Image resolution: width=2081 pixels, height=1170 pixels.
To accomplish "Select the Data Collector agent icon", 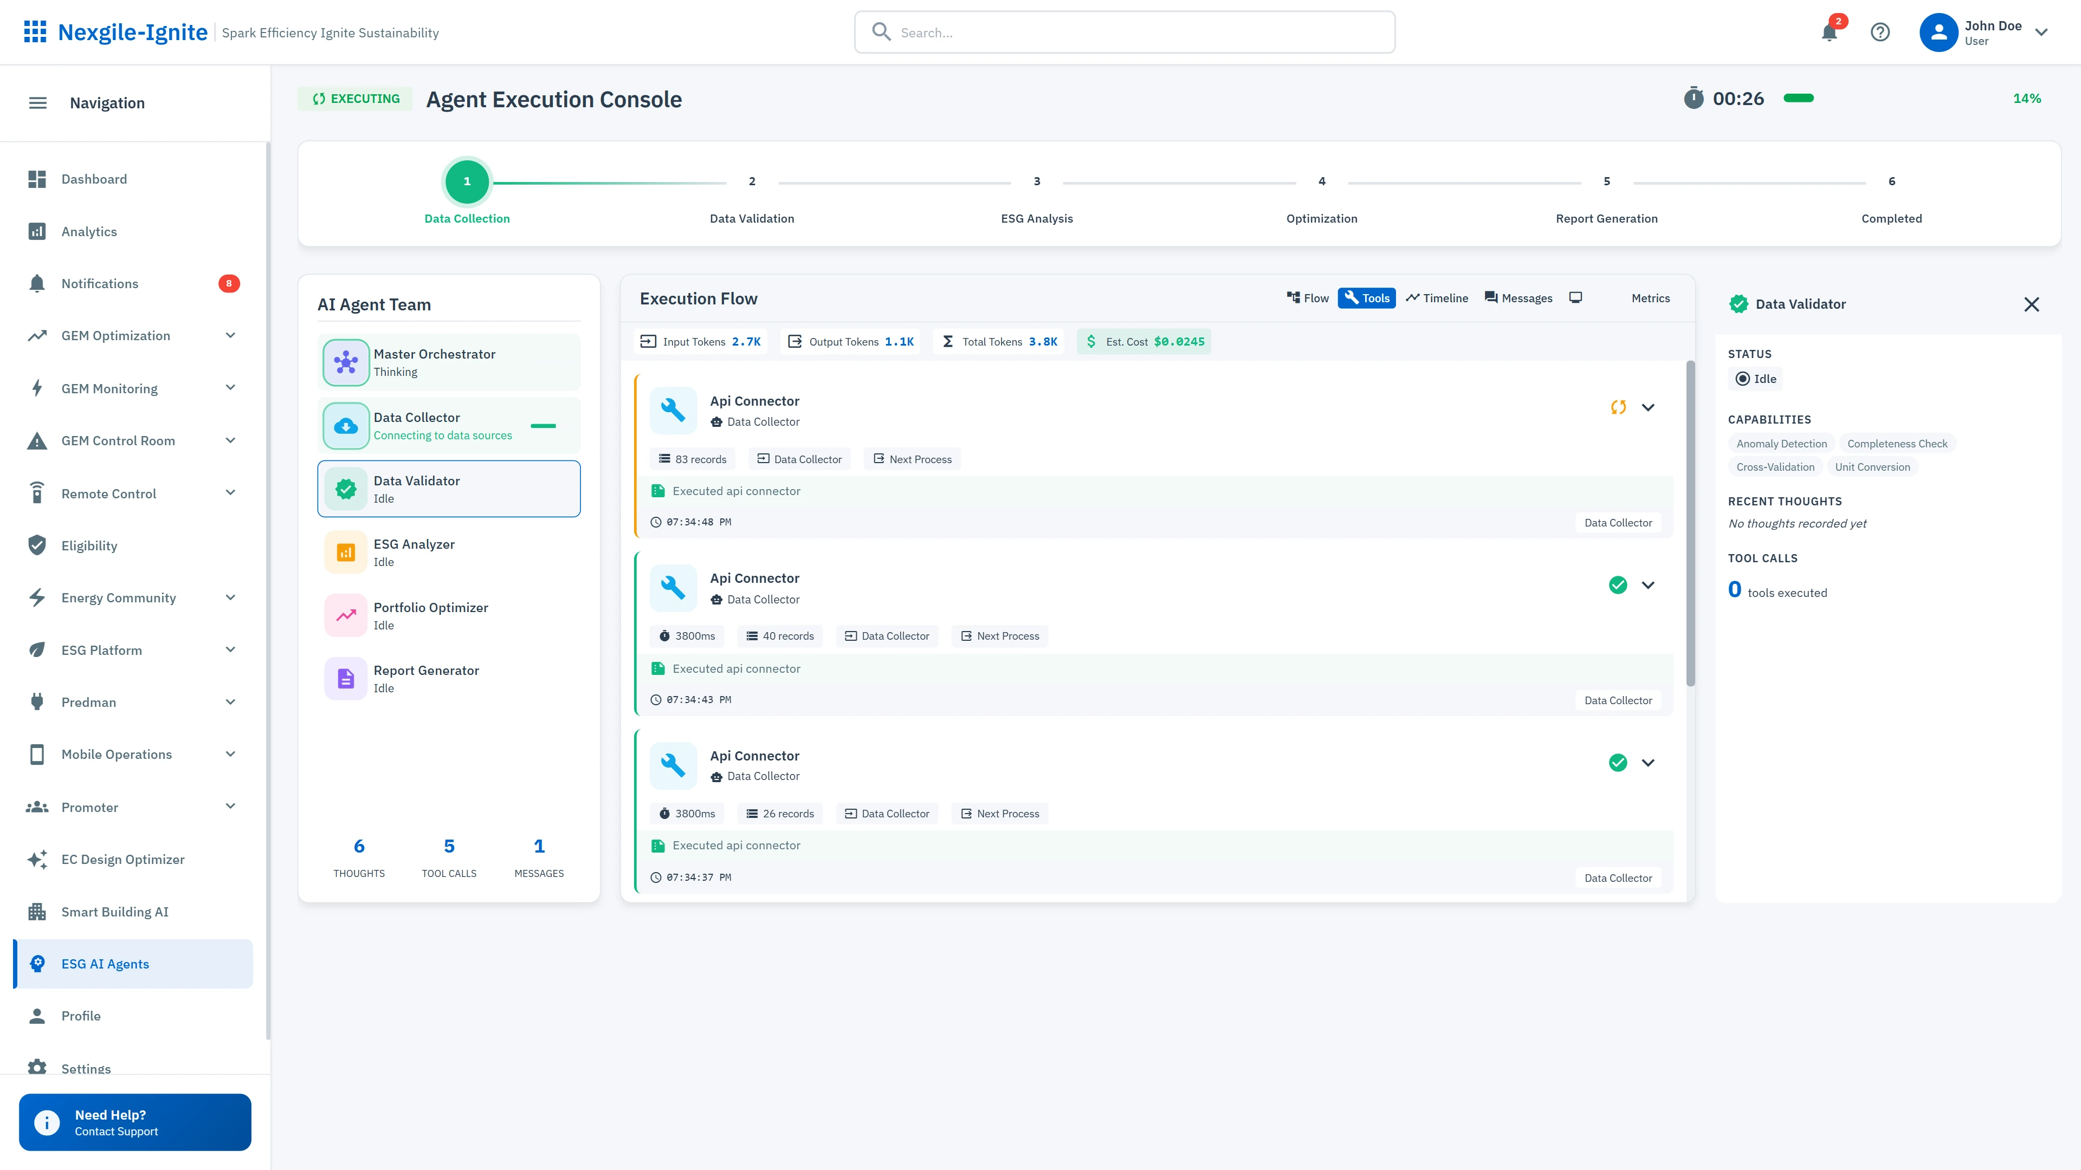I will (x=346, y=426).
